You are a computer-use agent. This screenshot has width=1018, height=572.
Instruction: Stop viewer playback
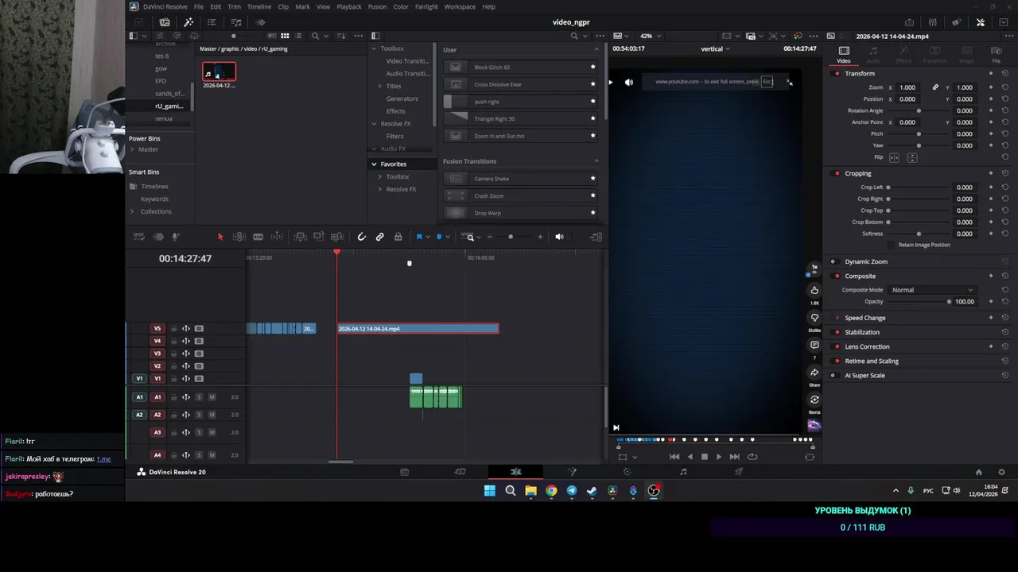click(x=704, y=457)
